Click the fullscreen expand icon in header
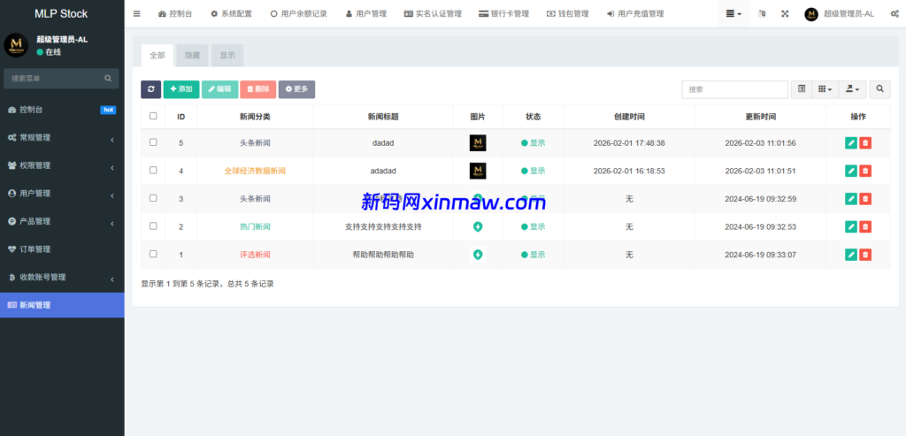 click(x=785, y=14)
